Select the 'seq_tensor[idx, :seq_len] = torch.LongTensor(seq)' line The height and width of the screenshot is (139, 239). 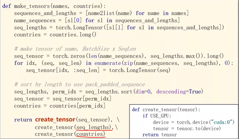(98, 70)
